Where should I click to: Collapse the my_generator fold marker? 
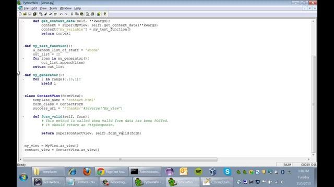23,75
